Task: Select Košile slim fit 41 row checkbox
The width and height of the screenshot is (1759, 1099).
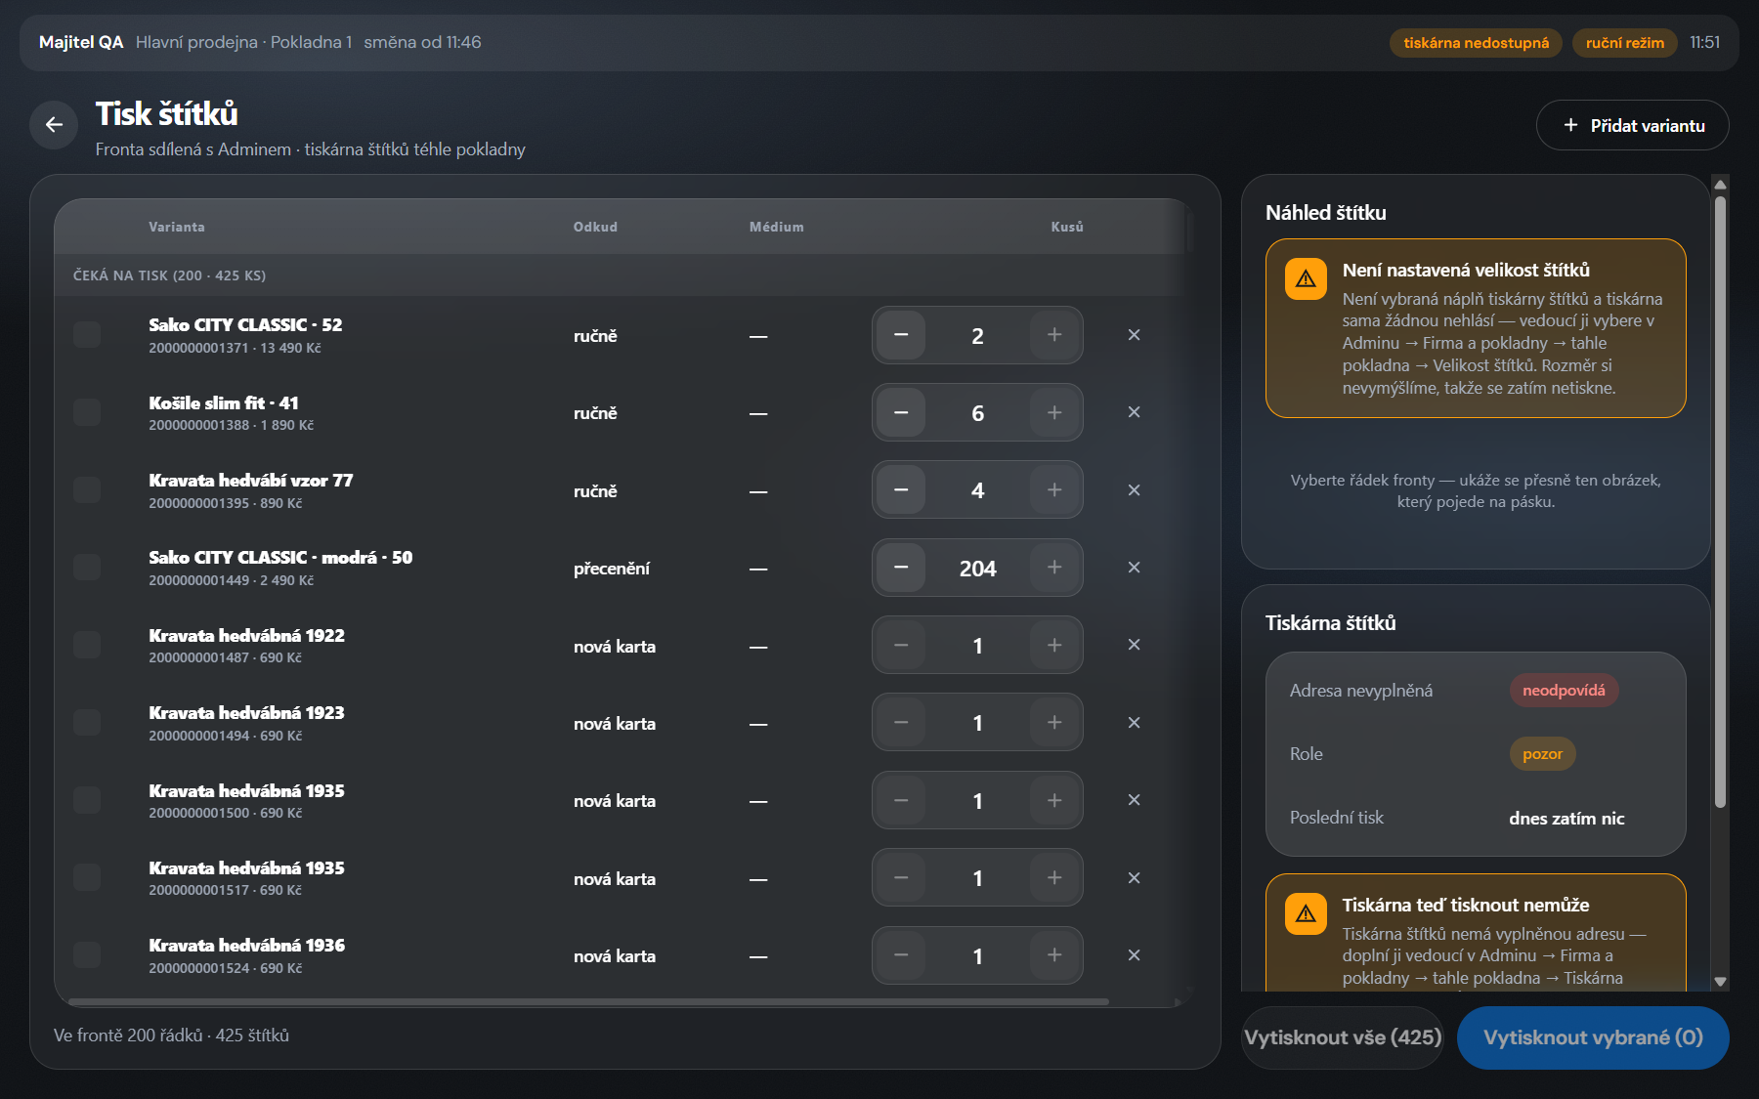Action: [87, 412]
